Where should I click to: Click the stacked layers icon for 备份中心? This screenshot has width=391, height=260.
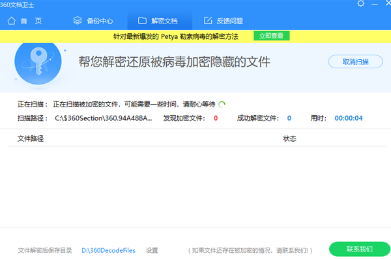tap(77, 21)
